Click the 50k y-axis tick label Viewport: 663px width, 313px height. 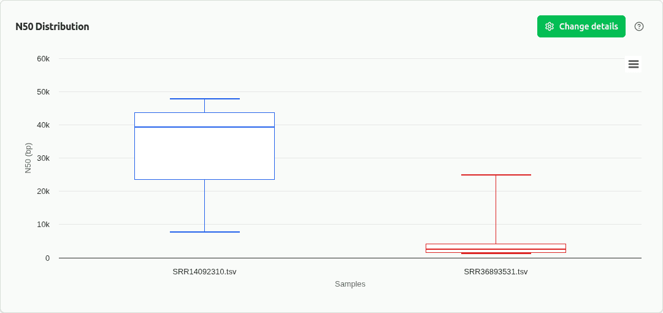(43, 92)
